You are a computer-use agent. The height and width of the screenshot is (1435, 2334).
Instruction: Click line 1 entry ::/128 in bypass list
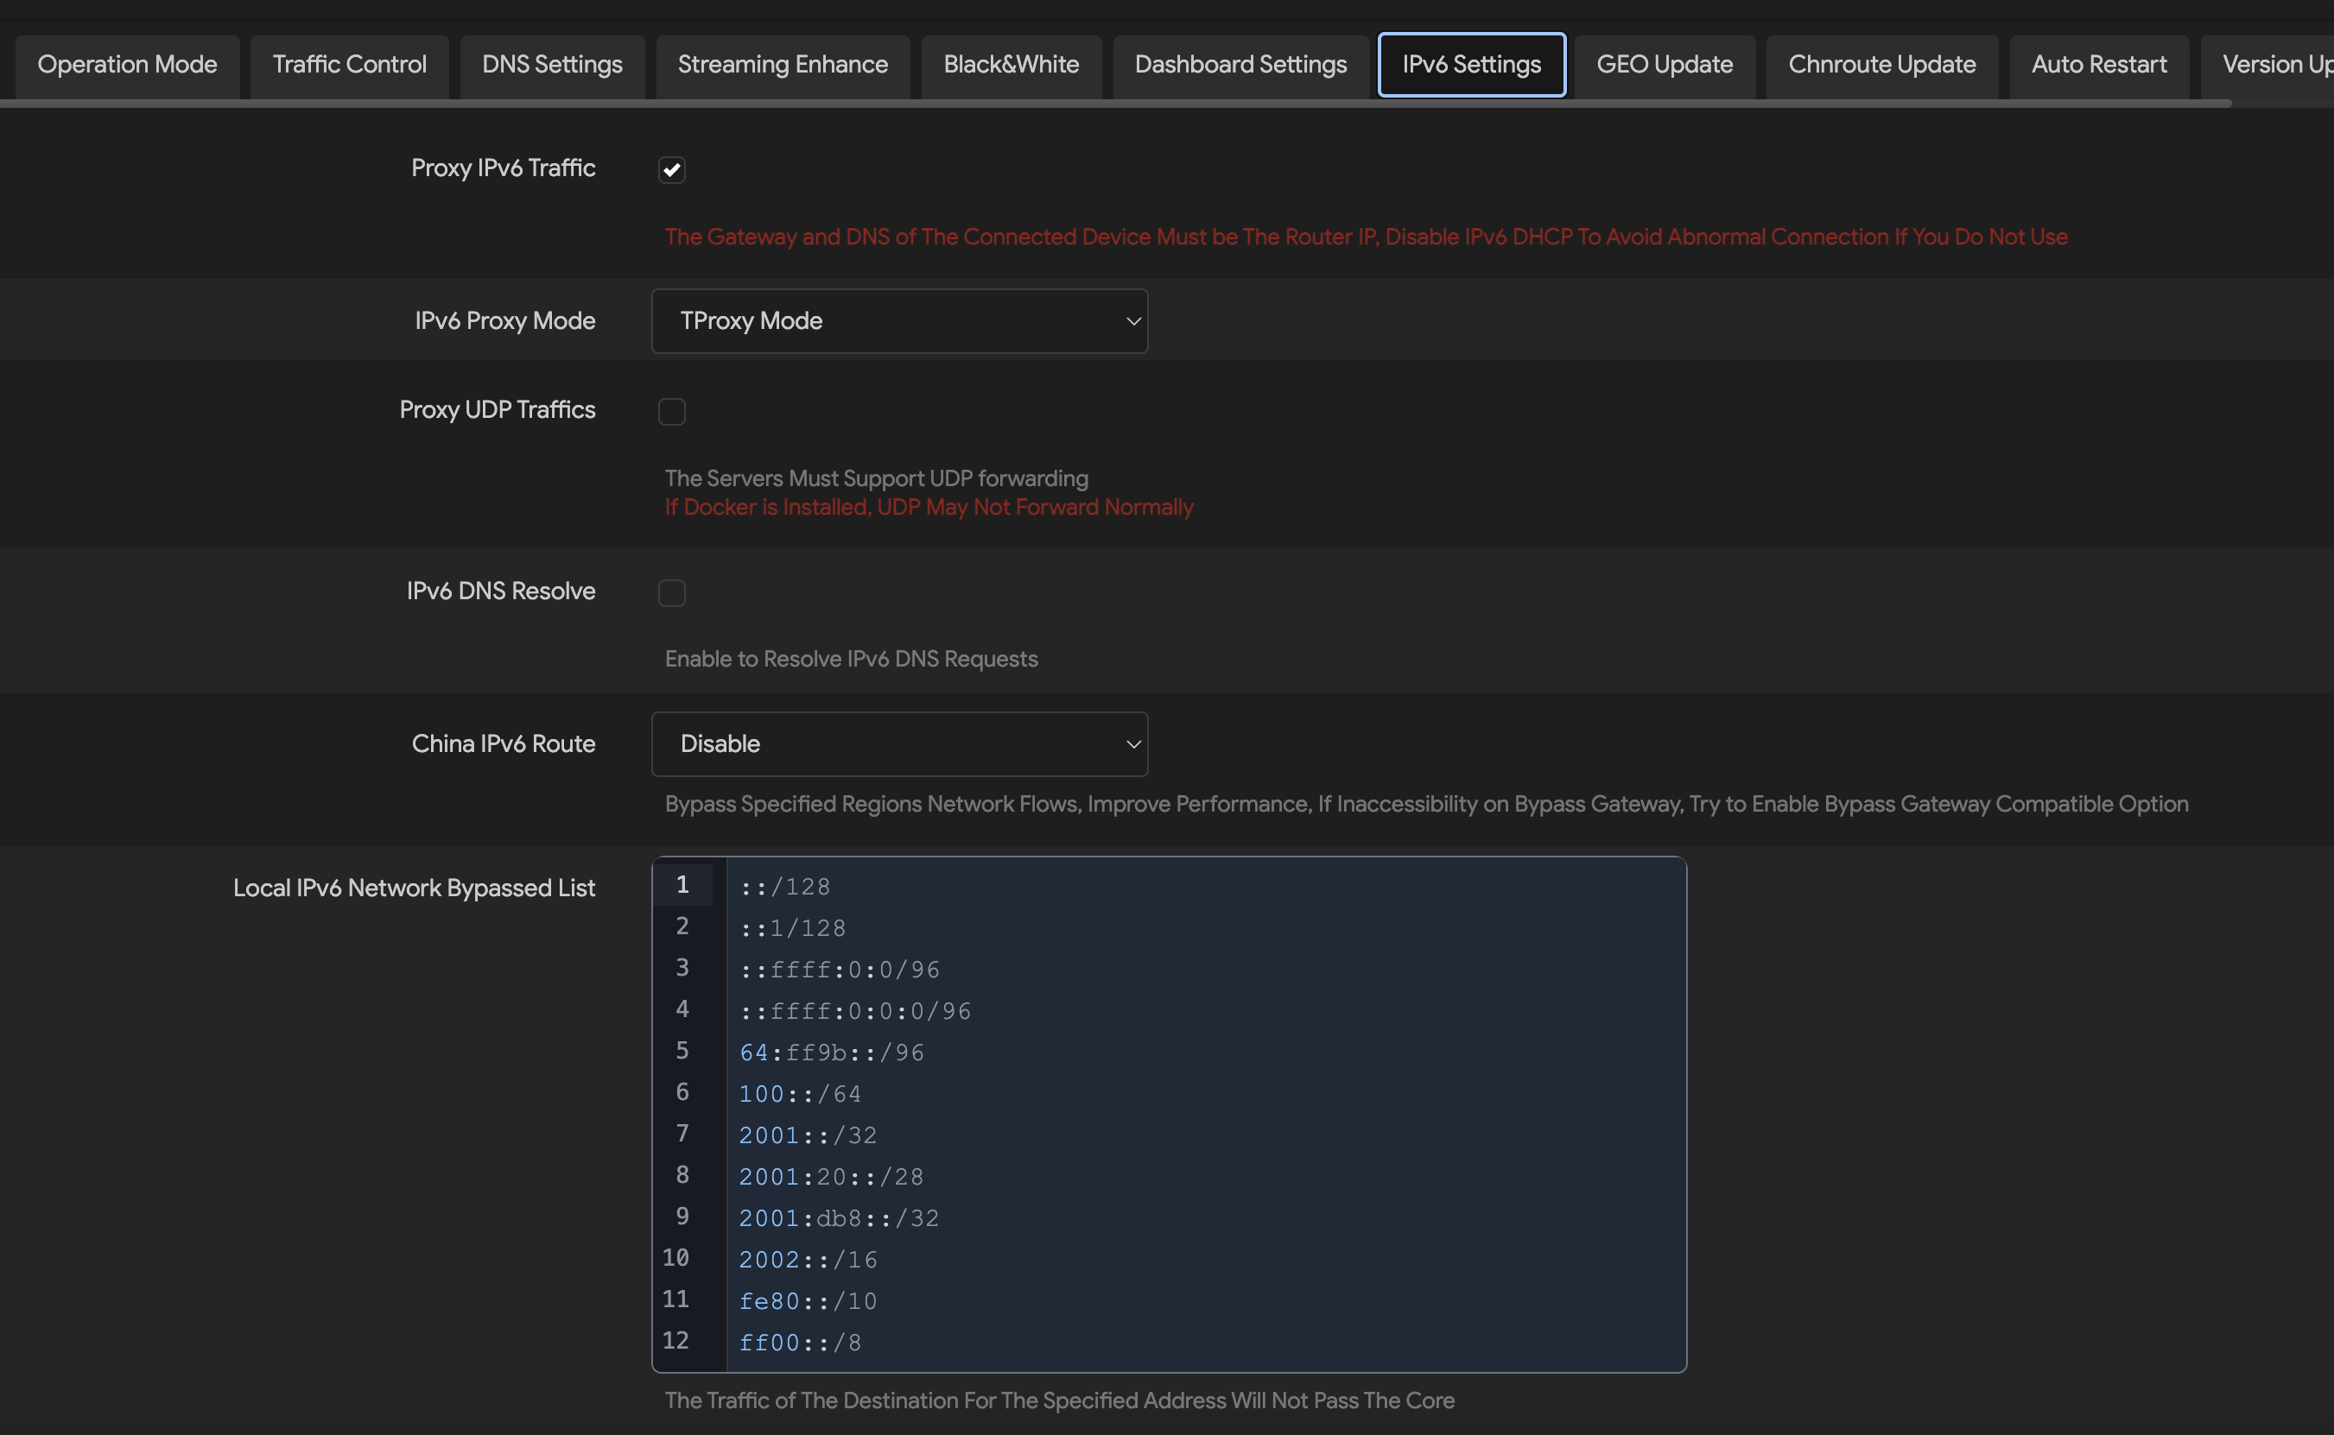coord(785,887)
